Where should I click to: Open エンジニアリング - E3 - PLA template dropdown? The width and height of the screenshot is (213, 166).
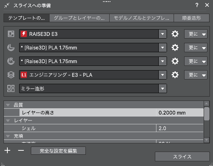(x=163, y=75)
